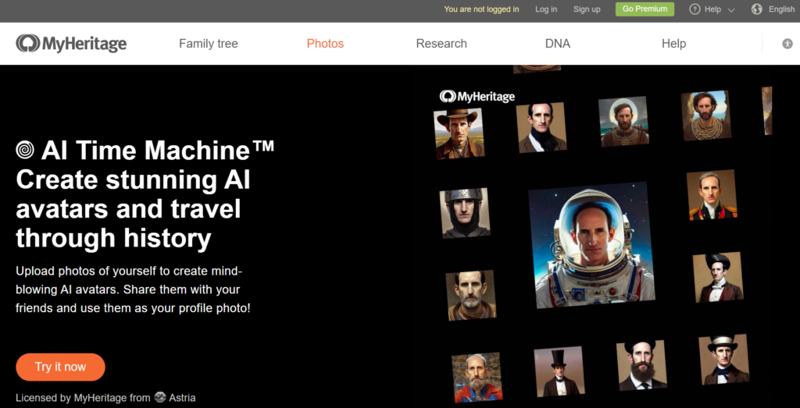The image size is (800, 408).
Task: Open the Help menu in the main navigation
Action: (x=673, y=44)
